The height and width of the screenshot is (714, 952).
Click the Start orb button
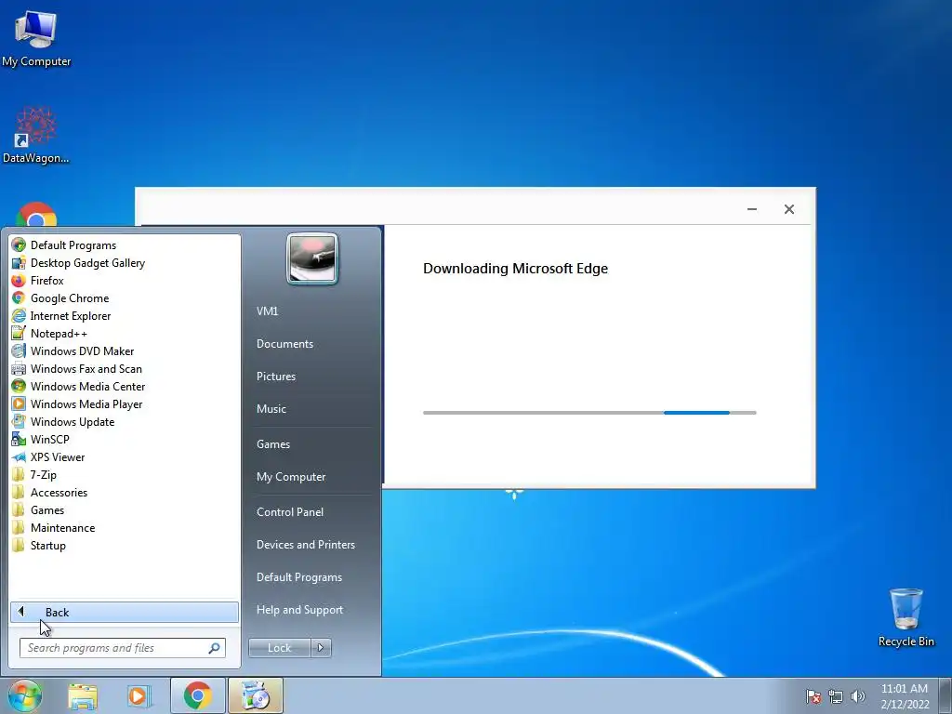(x=24, y=695)
